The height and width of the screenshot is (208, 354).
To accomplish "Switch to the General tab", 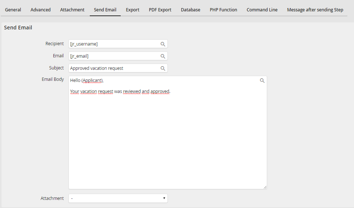I will 13,10.
